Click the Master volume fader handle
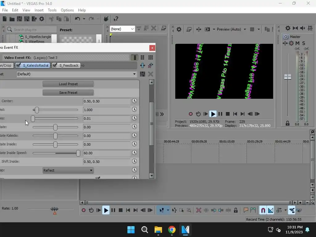 288,77
